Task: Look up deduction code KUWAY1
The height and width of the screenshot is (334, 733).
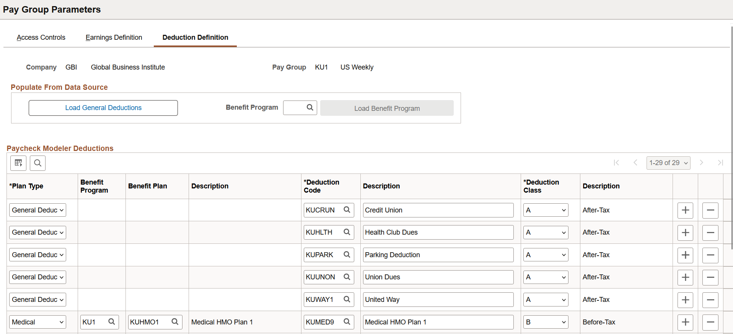Action: pyautogui.click(x=347, y=299)
